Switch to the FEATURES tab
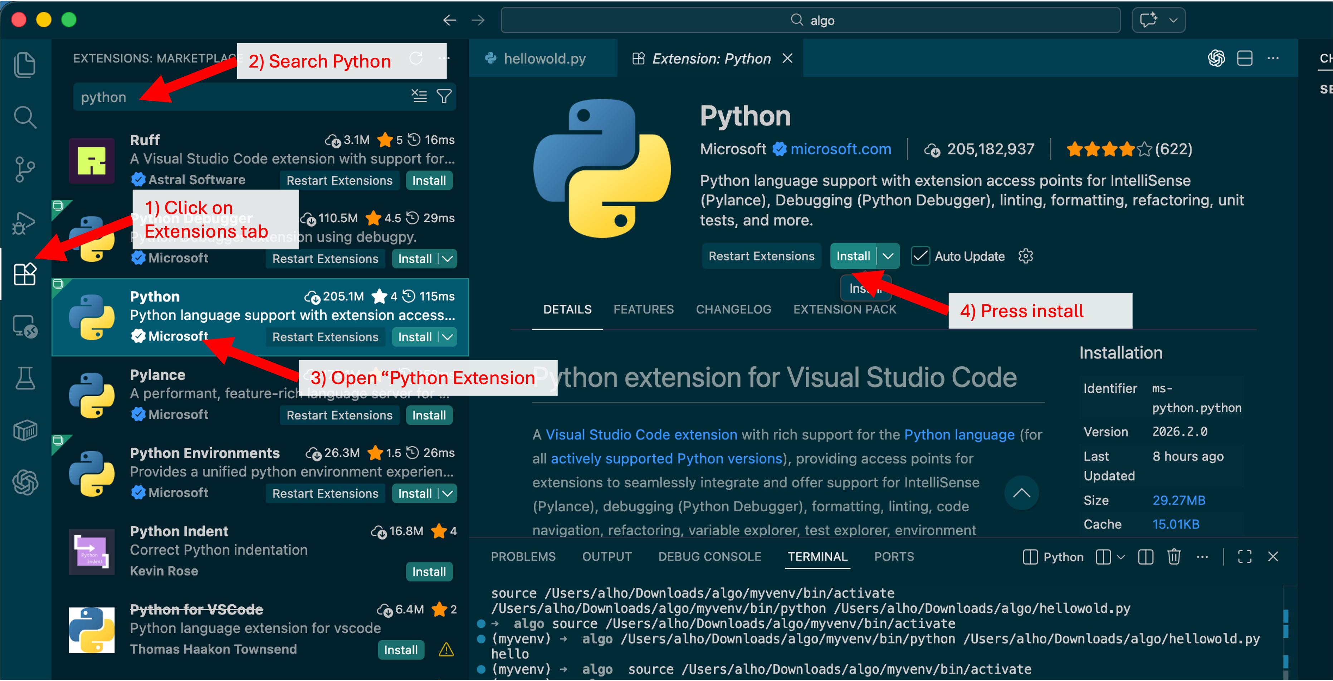The width and height of the screenshot is (1333, 681). (643, 309)
